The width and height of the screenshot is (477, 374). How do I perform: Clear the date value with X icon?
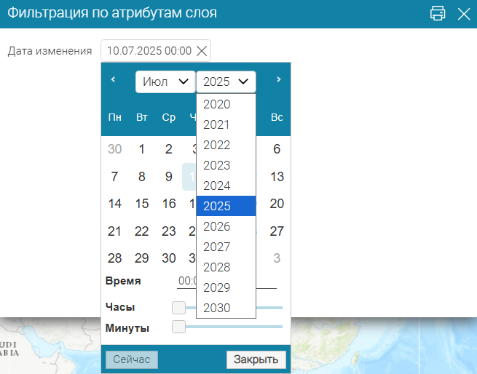pyautogui.click(x=202, y=51)
